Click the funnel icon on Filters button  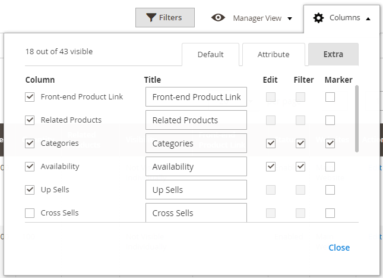151,18
